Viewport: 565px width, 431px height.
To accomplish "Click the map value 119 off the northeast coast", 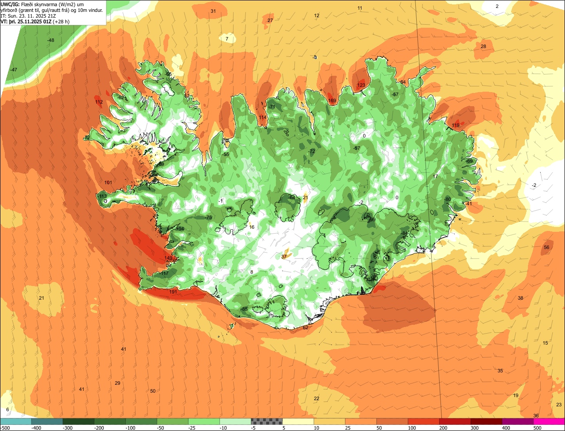I will 456,126.
